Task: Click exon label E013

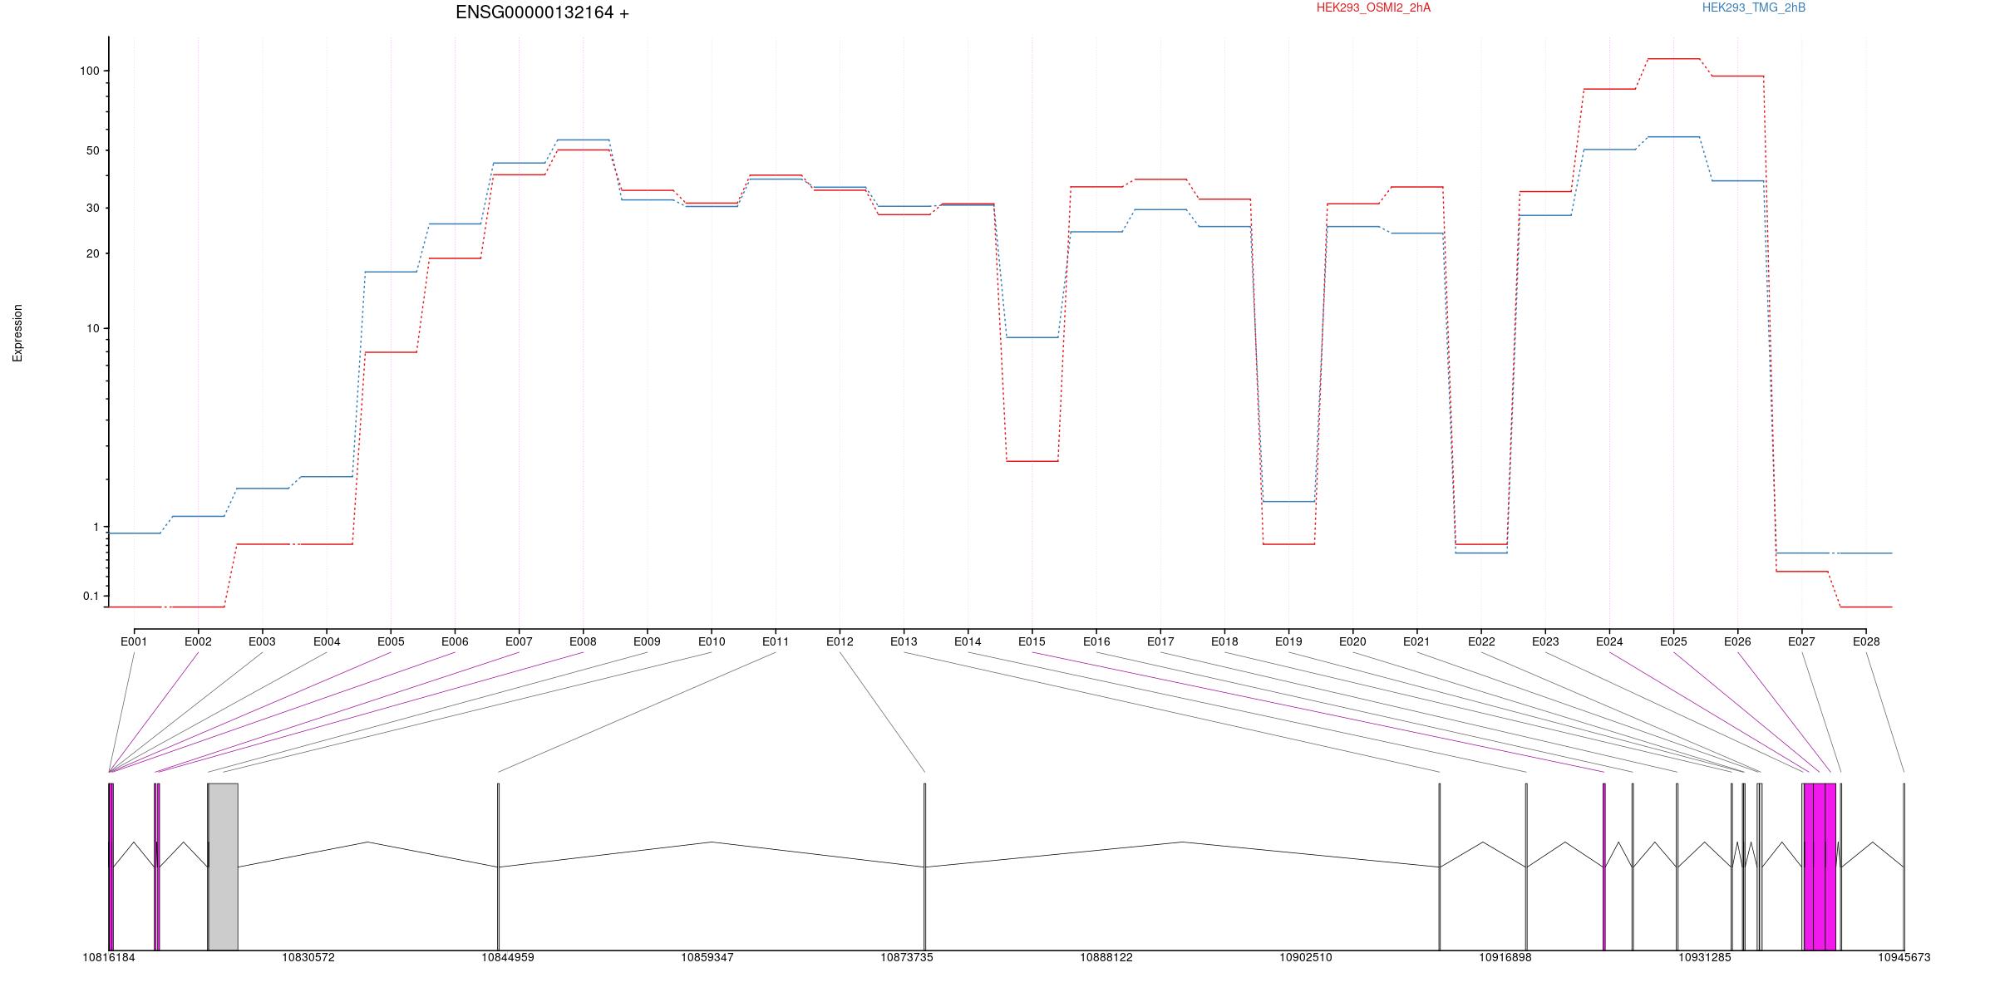Action: tap(904, 641)
